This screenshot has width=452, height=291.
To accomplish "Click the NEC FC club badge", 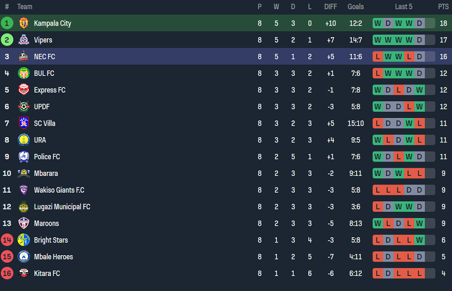I will [x=24, y=57].
